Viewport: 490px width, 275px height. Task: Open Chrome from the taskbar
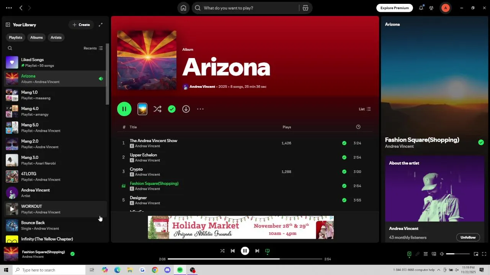click(155, 270)
